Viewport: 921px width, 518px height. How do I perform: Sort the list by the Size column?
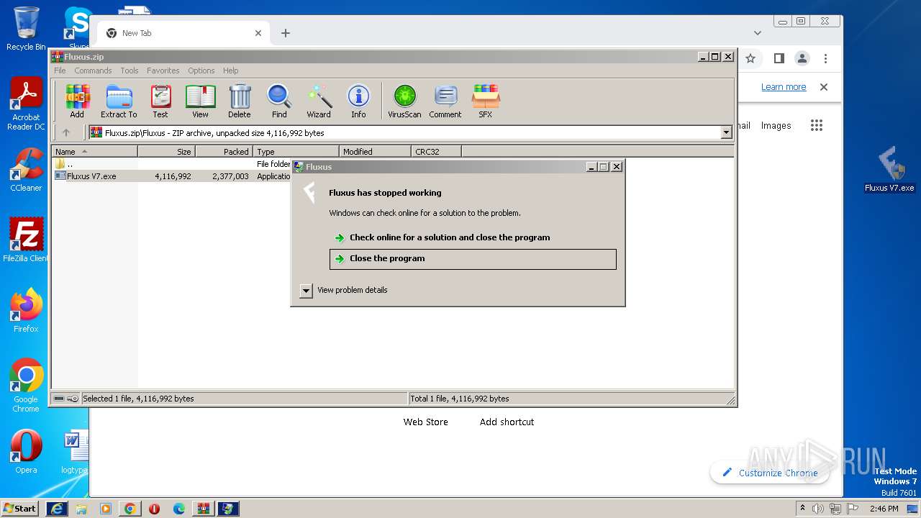pos(166,151)
